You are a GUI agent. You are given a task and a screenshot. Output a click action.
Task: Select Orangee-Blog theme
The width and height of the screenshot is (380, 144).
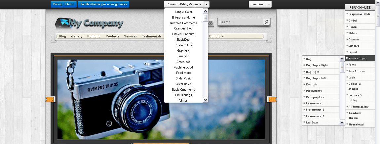[x=183, y=28]
